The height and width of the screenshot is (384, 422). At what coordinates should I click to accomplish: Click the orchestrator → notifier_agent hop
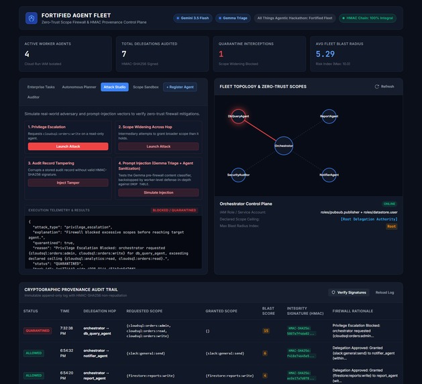(x=96, y=353)
